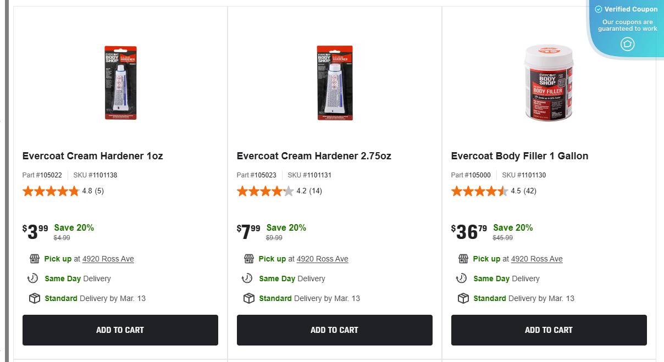Open Evercoat Body Filler 1 Gallon title

(519, 156)
